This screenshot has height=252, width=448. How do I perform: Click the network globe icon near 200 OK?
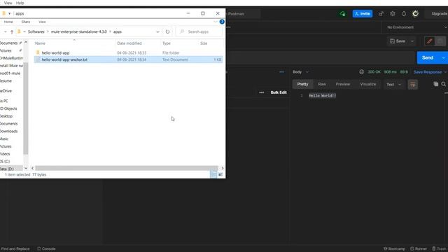click(361, 72)
